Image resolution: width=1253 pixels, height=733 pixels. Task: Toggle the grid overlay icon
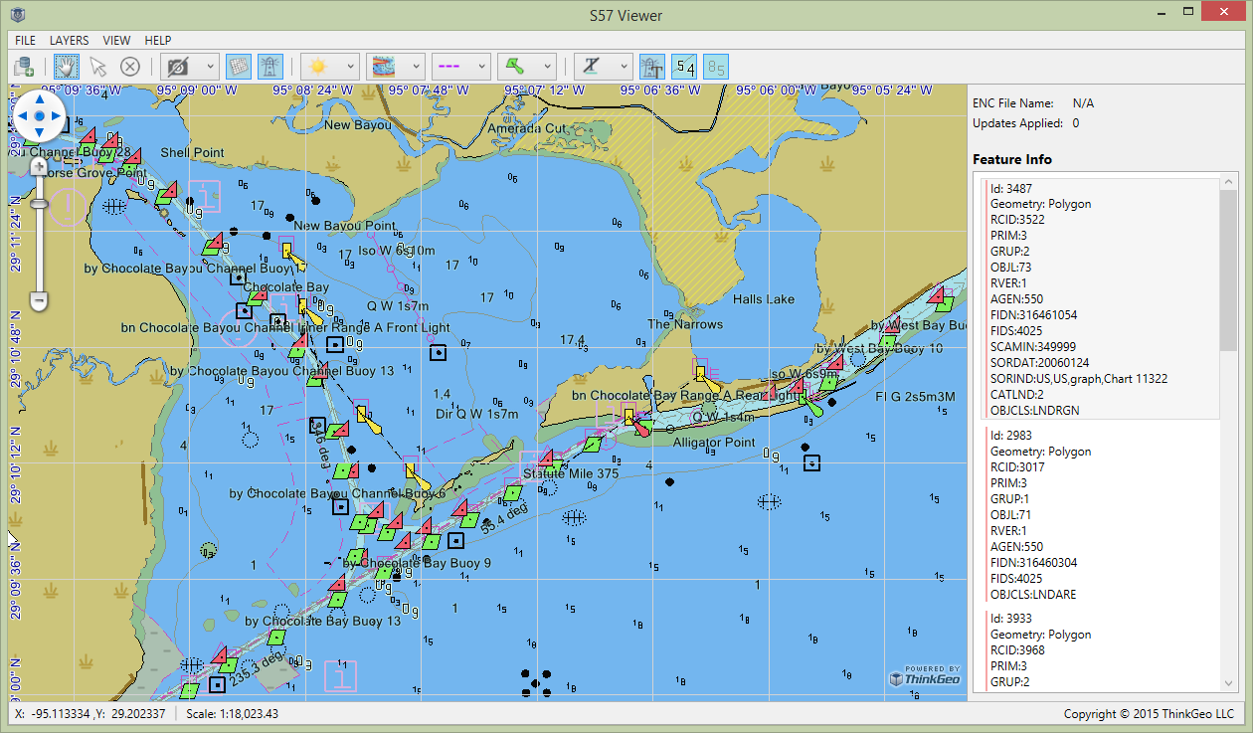(x=238, y=66)
